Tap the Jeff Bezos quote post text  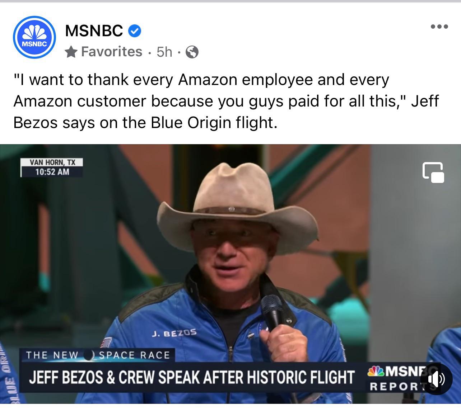[226, 101]
